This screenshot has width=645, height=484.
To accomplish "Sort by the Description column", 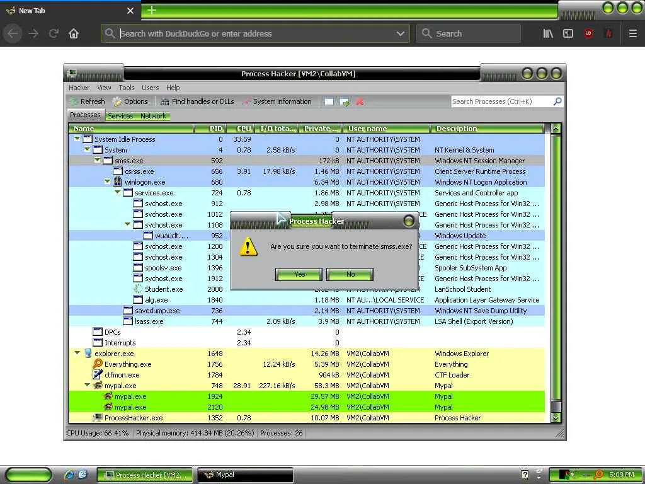I will pos(488,129).
